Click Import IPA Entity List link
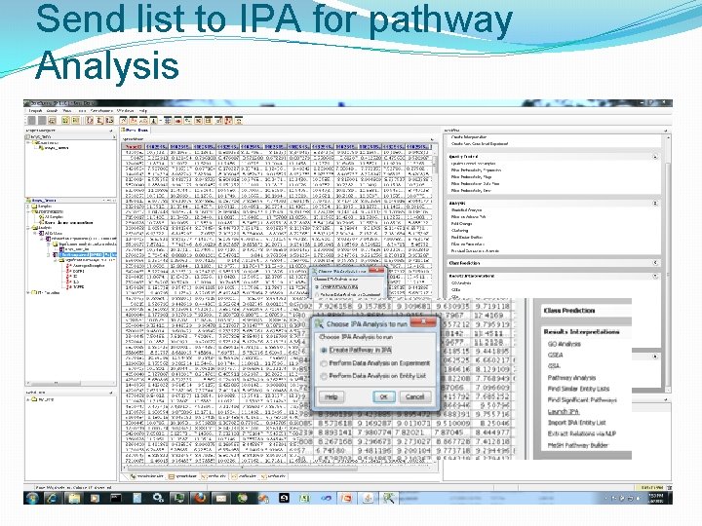Image resolution: width=702 pixels, height=526 pixels. click(576, 423)
